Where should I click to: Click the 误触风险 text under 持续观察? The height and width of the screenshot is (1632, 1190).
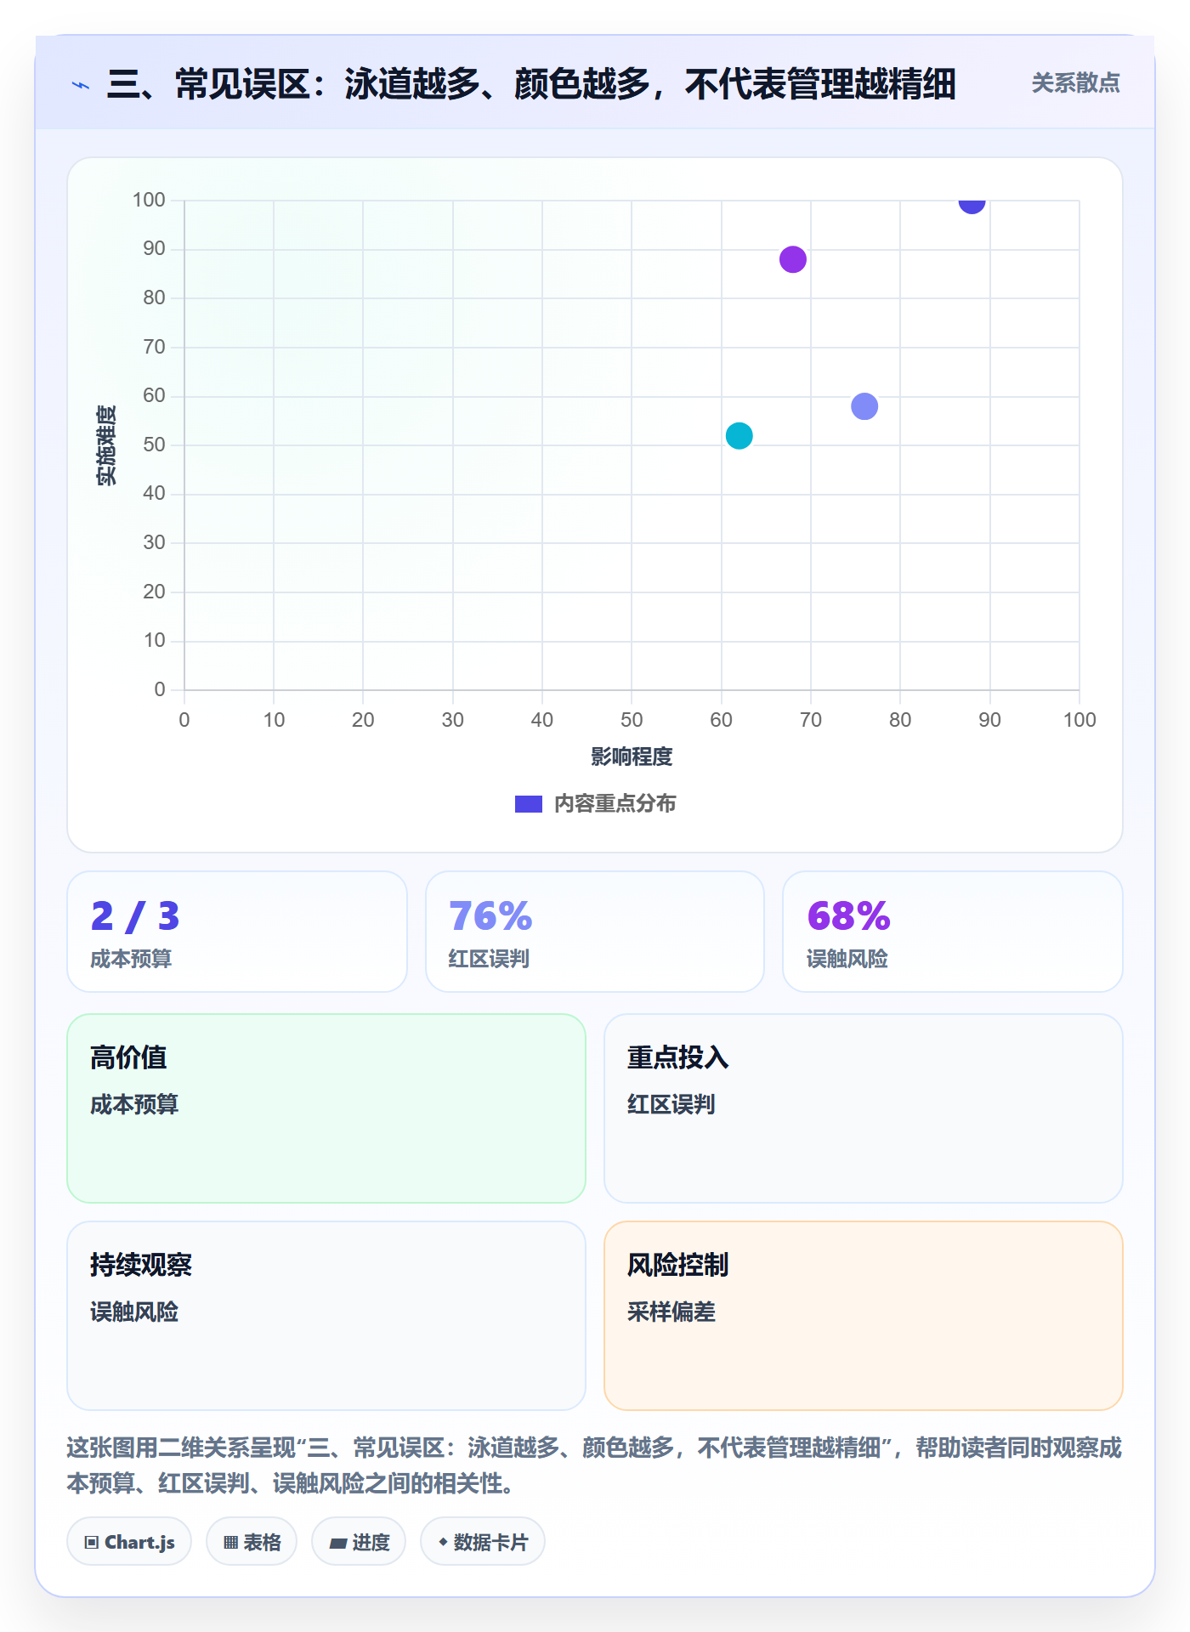[x=134, y=1312]
